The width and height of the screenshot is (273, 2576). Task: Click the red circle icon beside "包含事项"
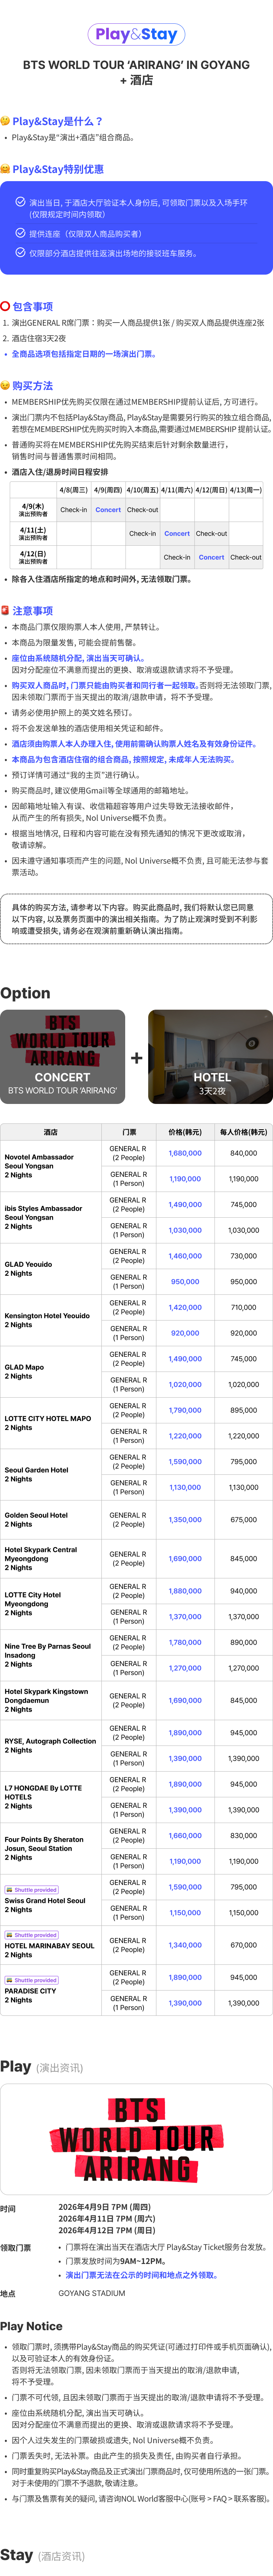6,307
